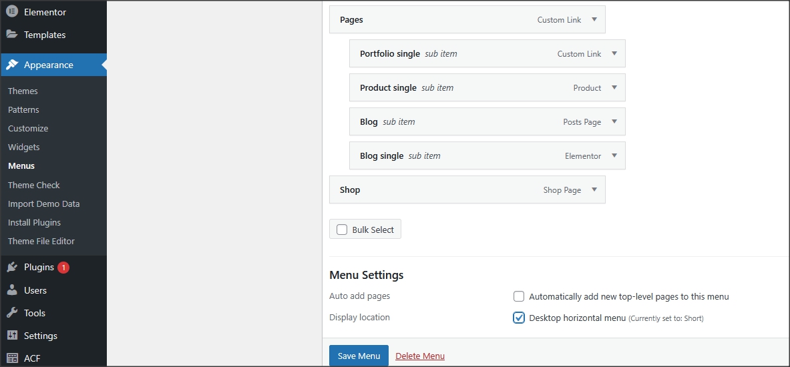Click the Elementor icon in sidebar

(x=12, y=11)
